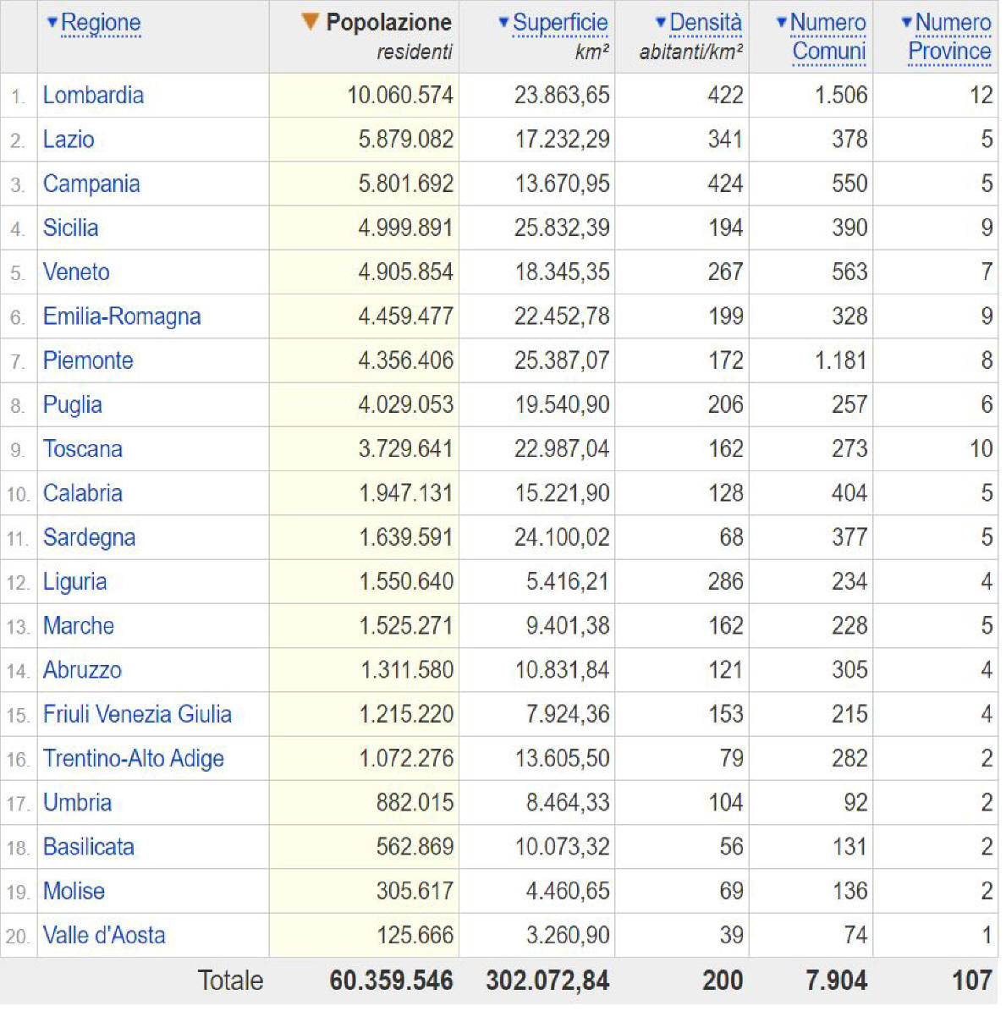Click the sort triangle beside Numero Comuni
The image size is (1006, 1011).
pyautogui.click(x=781, y=23)
